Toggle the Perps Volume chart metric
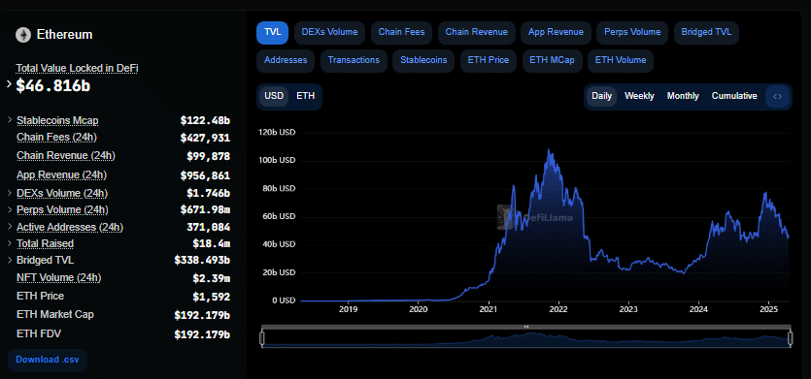 point(632,33)
